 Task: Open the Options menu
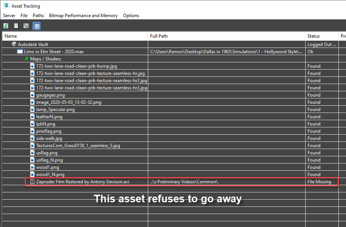point(131,16)
